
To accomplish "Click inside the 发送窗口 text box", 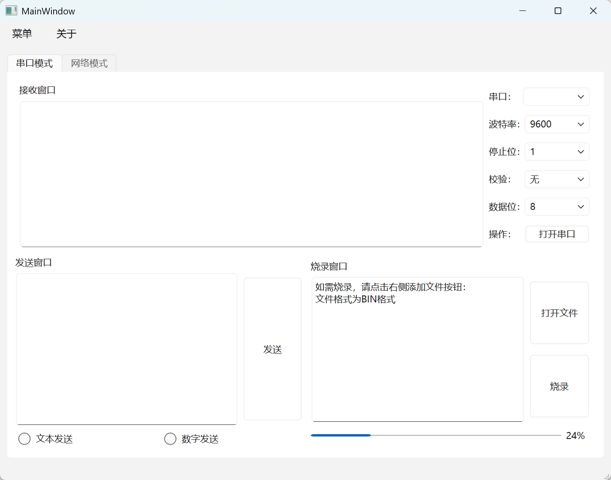I will coord(127,349).
